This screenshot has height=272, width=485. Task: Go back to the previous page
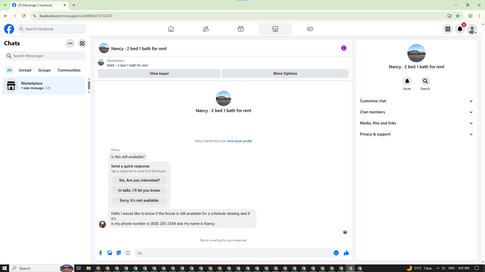[x=6, y=16]
